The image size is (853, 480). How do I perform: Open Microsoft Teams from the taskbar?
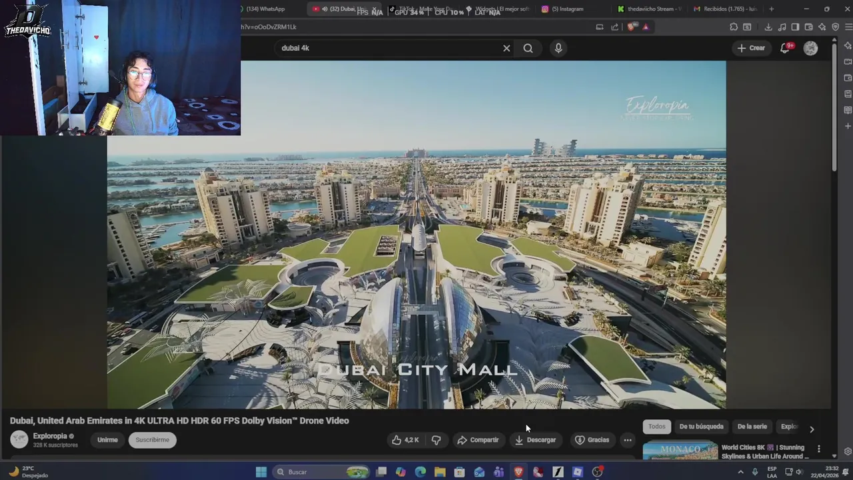tap(499, 472)
